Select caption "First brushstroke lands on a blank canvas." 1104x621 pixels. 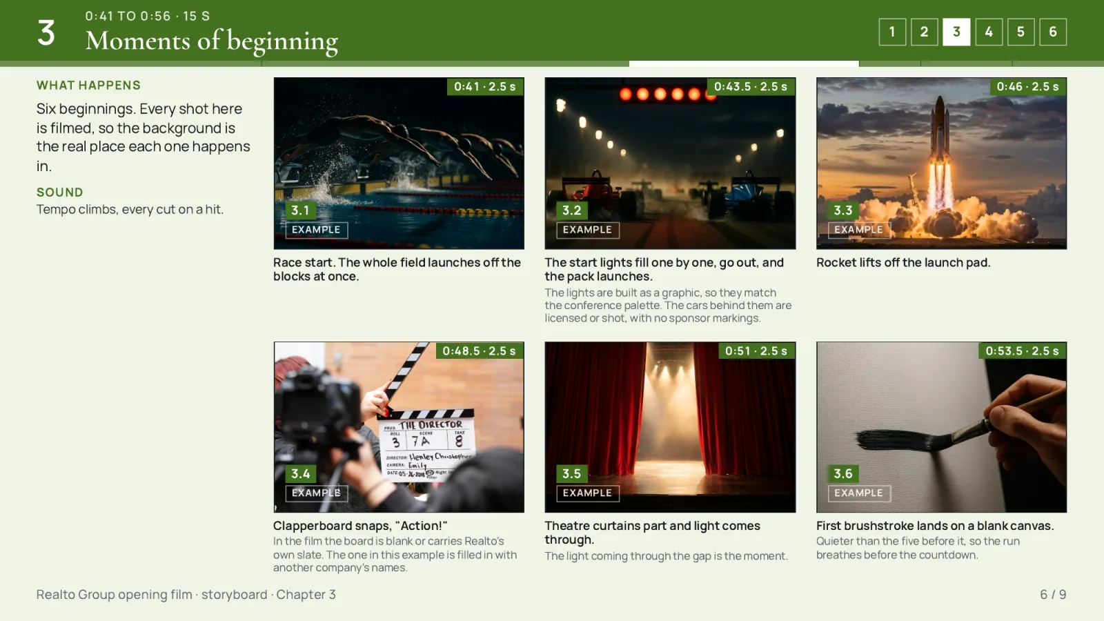935,526
